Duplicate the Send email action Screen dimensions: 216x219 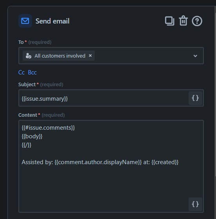[x=169, y=21]
